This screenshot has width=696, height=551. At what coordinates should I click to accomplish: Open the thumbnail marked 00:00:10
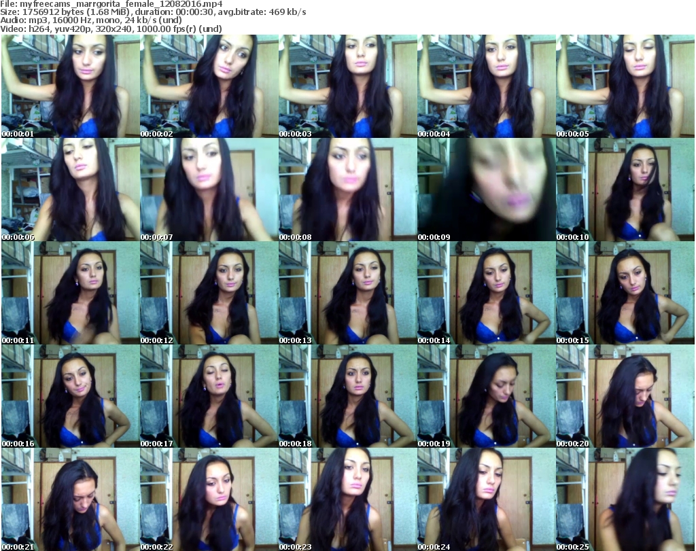(x=625, y=190)
